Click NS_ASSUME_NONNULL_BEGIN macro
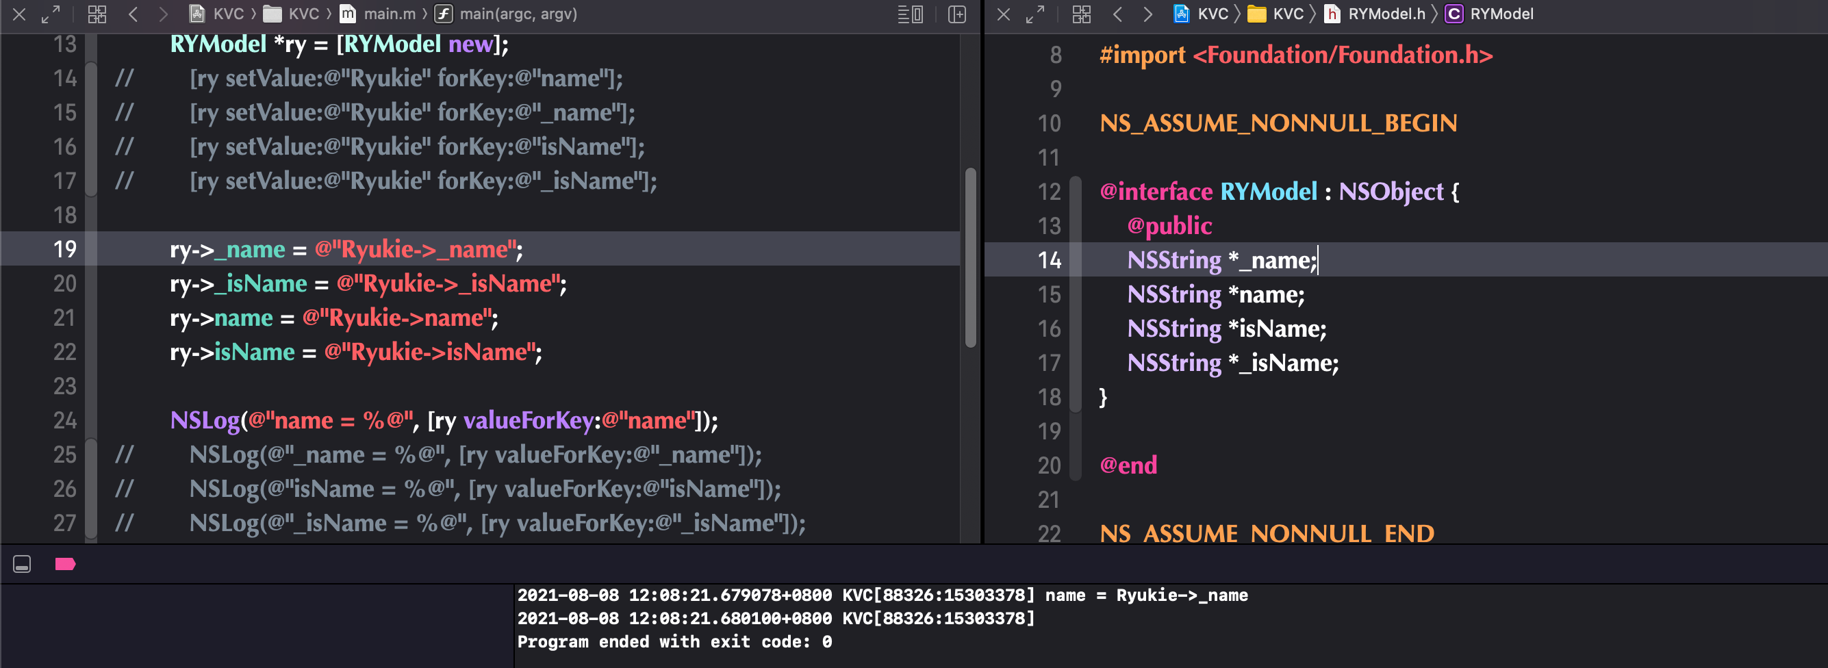Viewport: 1828px width, 668px height. pyautogui.click(x=1278, y=123)
